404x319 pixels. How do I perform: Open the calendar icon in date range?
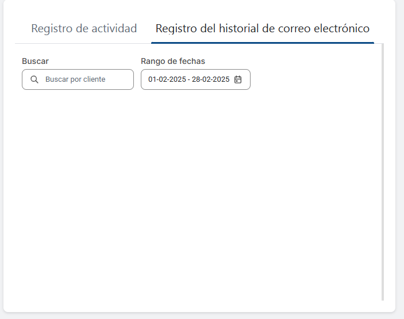(238, 79)
